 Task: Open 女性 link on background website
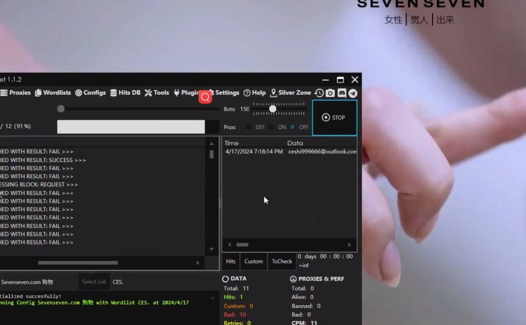tap(393, 20)
